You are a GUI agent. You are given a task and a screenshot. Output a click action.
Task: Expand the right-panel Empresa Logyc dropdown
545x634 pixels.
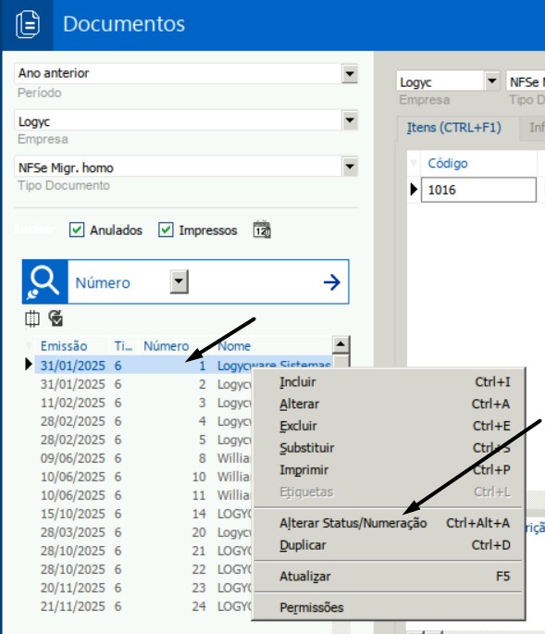tap(491, 81)
